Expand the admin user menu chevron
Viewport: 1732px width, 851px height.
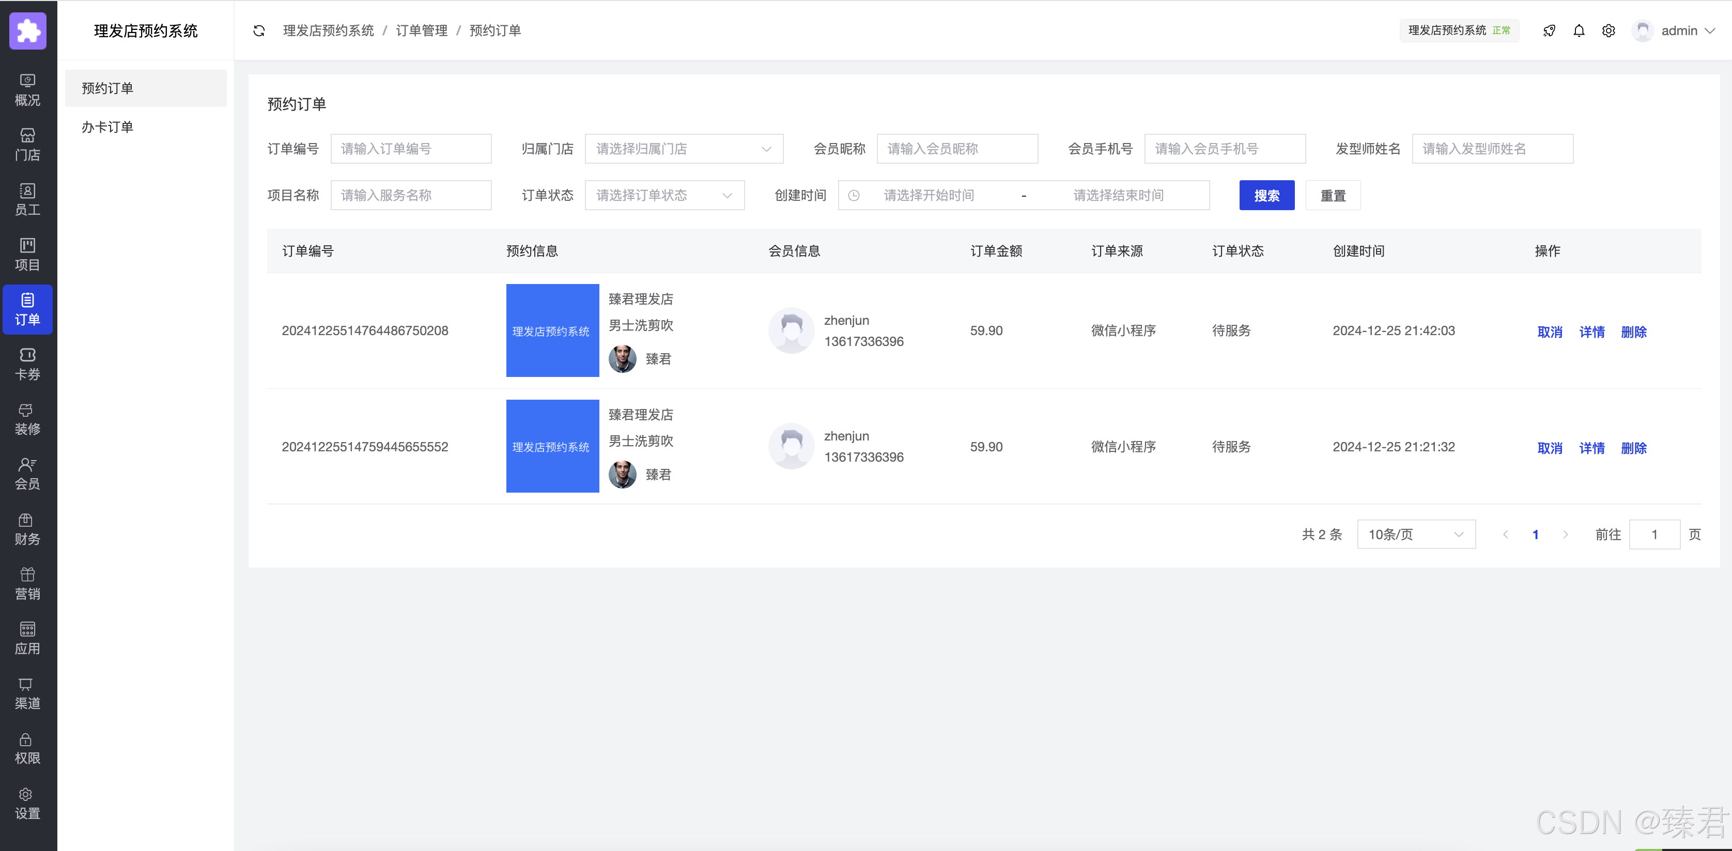[x=1710, y=31]
